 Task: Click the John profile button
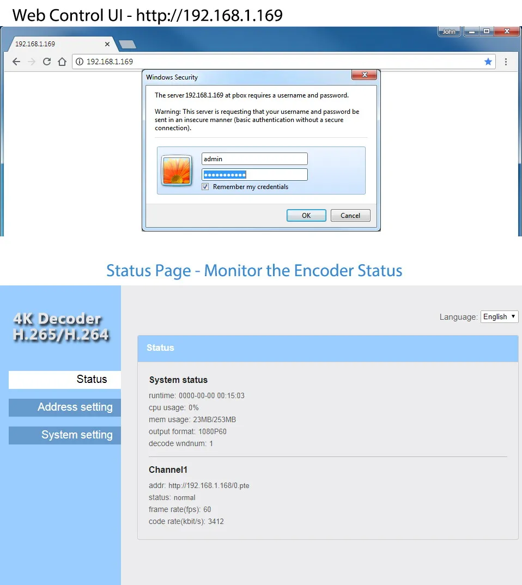(449, 32)
